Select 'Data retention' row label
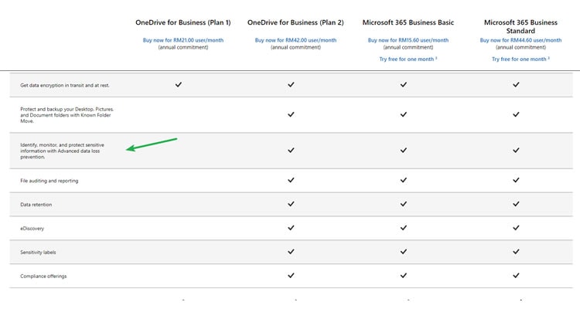 pyautogui.click(x=36, y=205)
